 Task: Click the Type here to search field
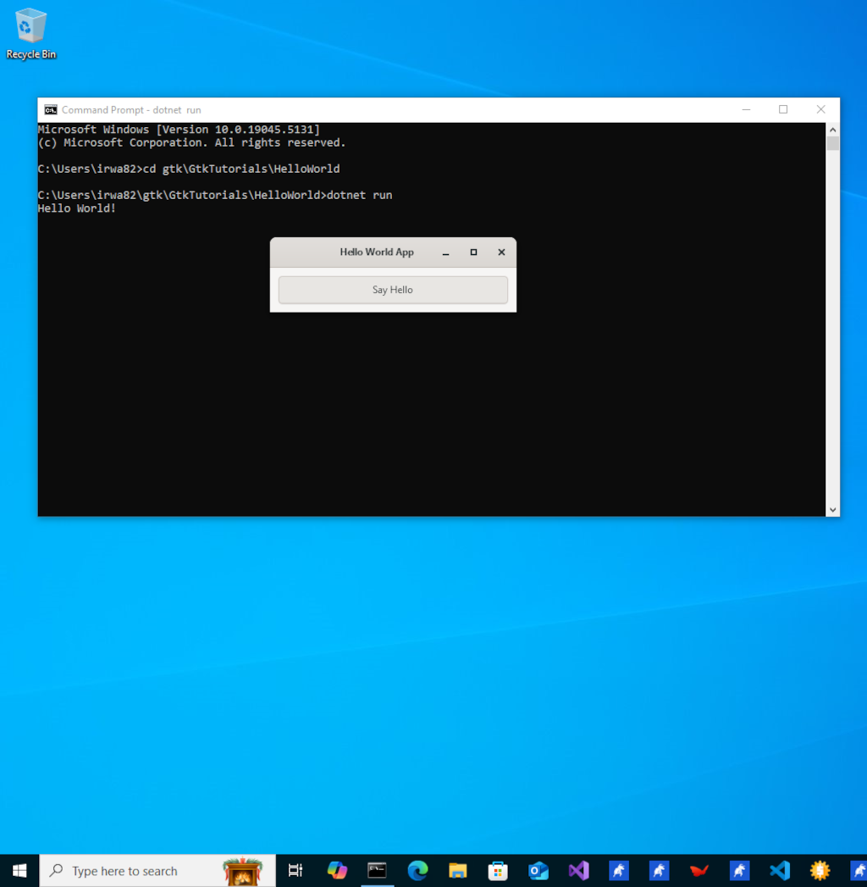point(135,870)
